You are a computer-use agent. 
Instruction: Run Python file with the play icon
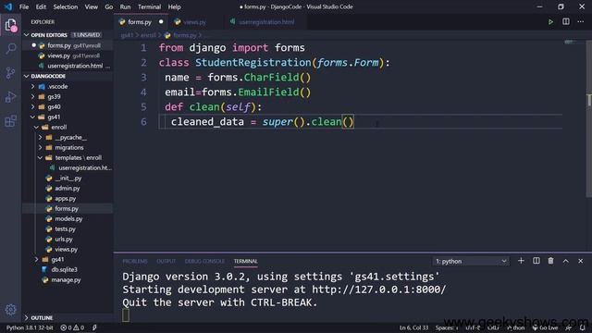point(551,22)
